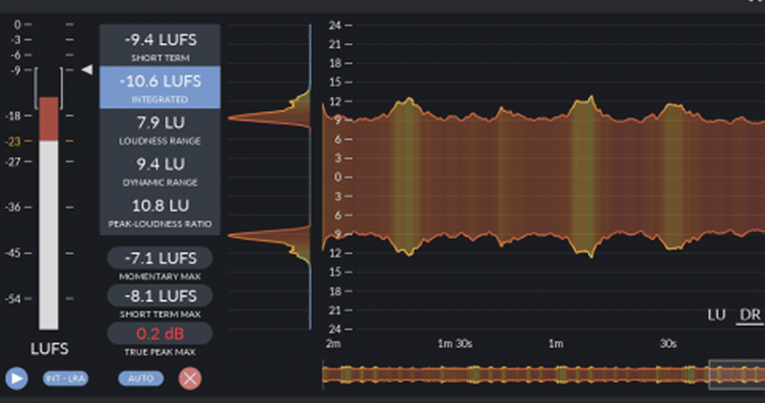This screenshot has height=403, width=765.
Task: Click the overview waveform viewport handle
Action: point(737,374)
